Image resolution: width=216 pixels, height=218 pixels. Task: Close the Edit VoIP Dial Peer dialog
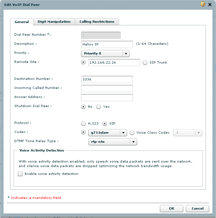click(210, 4)
